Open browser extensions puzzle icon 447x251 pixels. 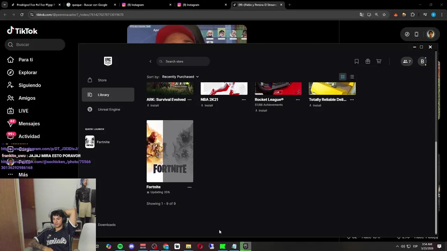(413, 15)
